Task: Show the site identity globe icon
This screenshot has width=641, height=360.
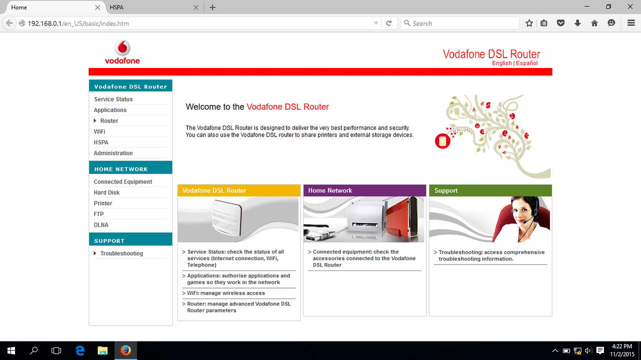Action: [22, 23]
